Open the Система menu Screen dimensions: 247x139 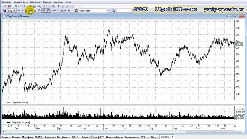tap(7, 2)
